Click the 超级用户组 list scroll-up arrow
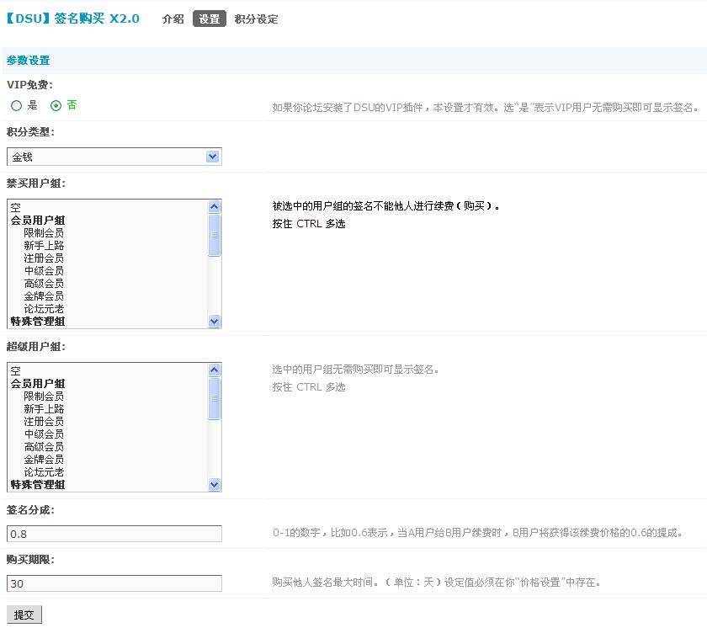 [214, 370]
